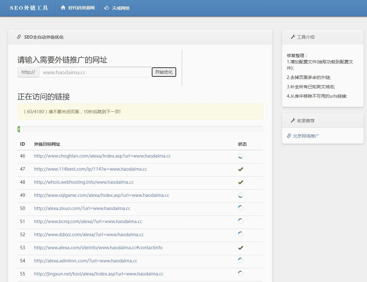Click the wrench icon beside 收录推荐
The width and height of the screenshot is (367, 282).
tap(293, 120)
